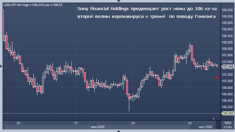Click the dark time-scale scroll handle

218,125
